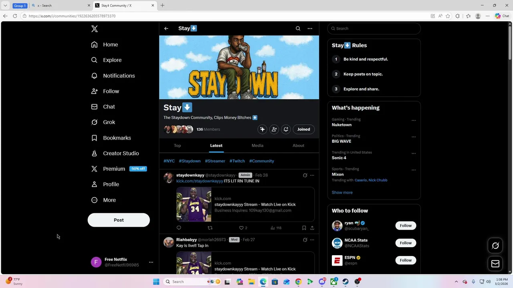The image size is (513, 288).
Task: Open the 136 Members list
Action: pos(208,129)
